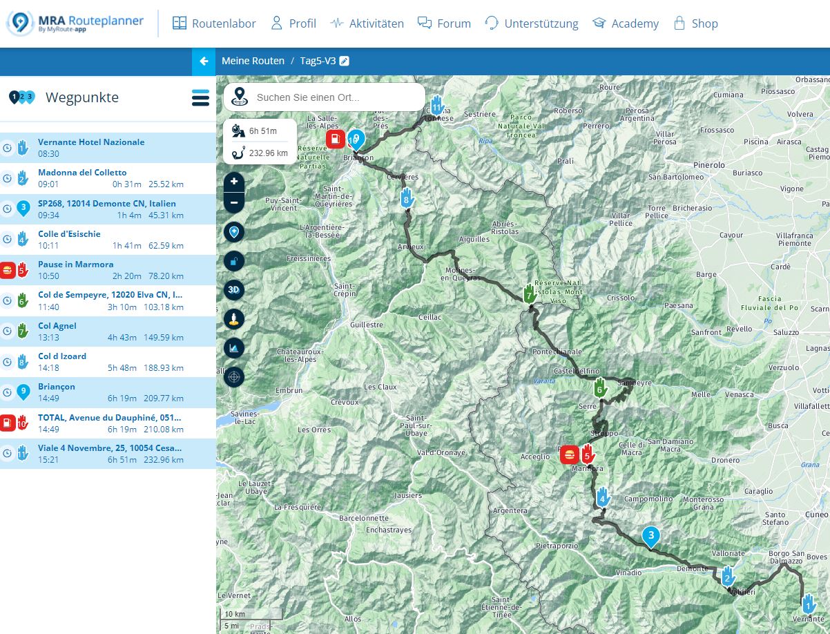Open street view pegman tool
Screen dimensions: 830x634
coord(234,318)
